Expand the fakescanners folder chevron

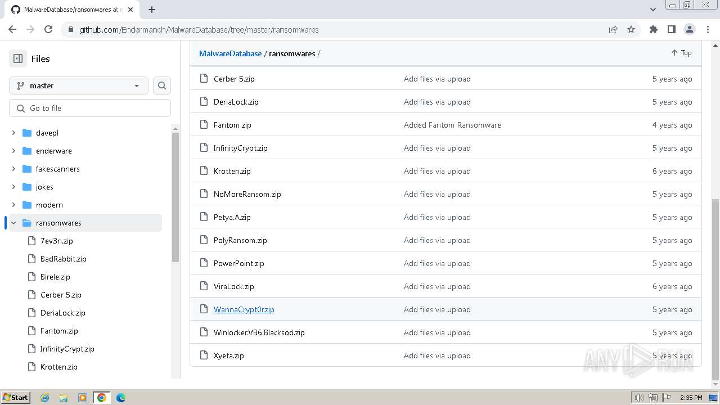click(x=13, y=169)
